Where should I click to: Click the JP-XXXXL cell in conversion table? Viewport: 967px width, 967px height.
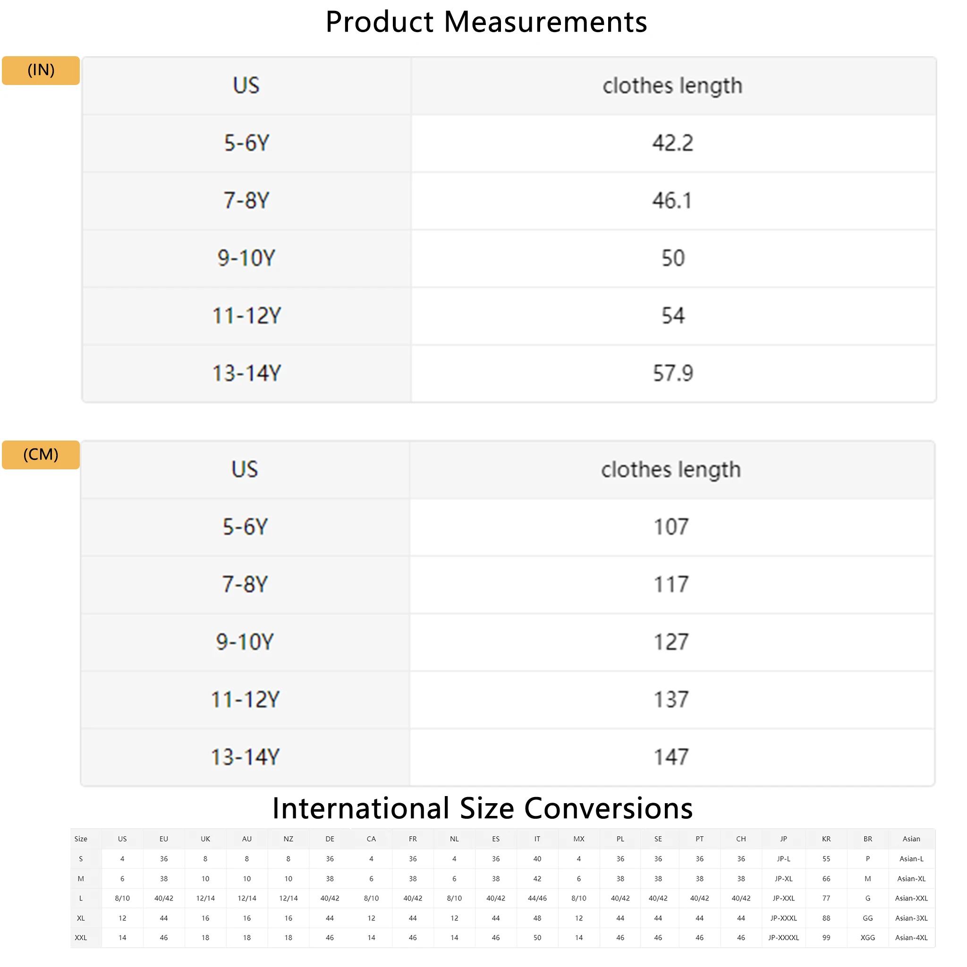click(x=783, y=937)
